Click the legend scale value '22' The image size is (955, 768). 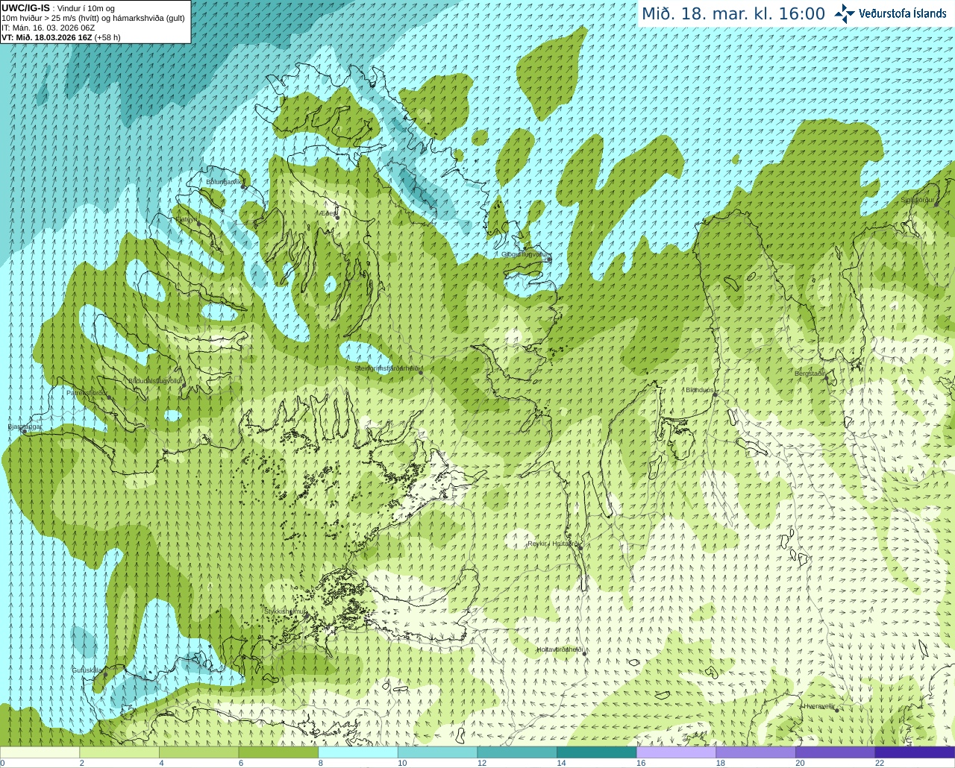pyautogui.click(x=880, y=763)
